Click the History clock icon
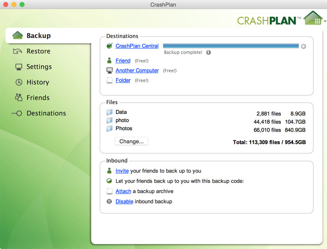The height and width of the screenshot is (249, 327). (19, 82)
